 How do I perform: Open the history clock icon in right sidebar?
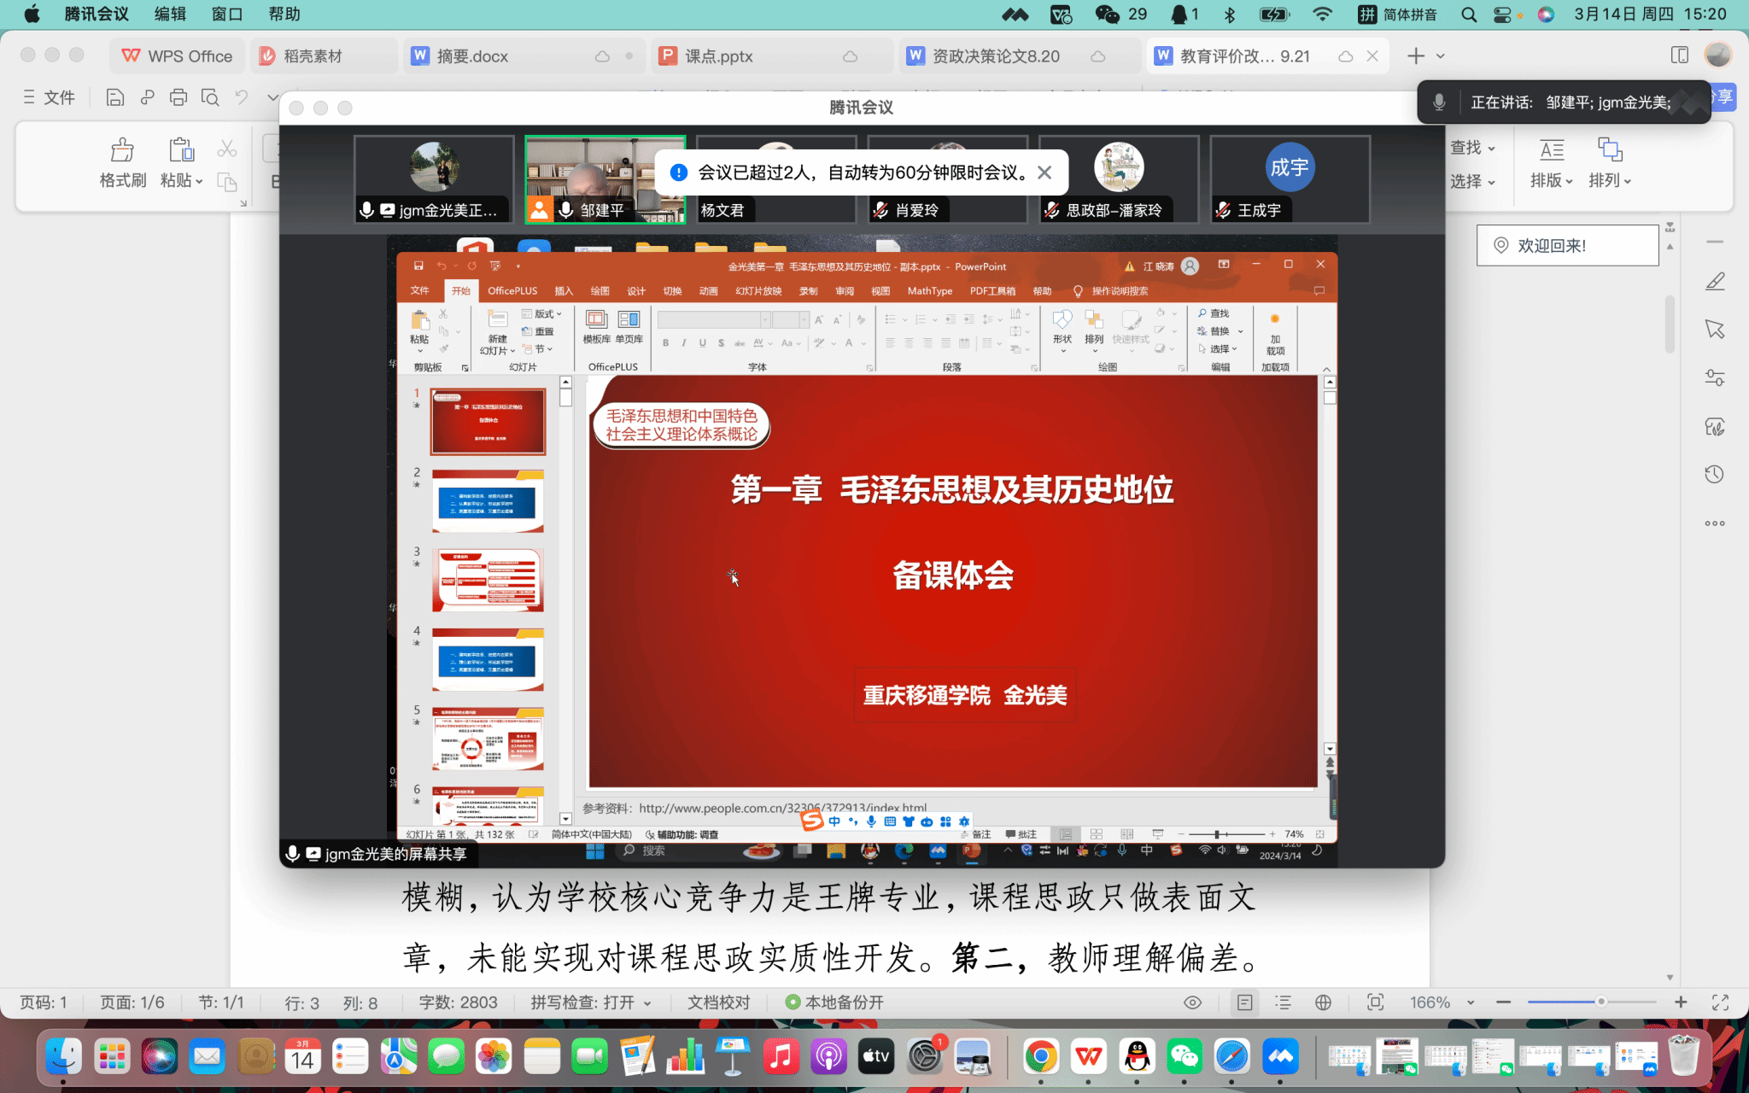1714,475
